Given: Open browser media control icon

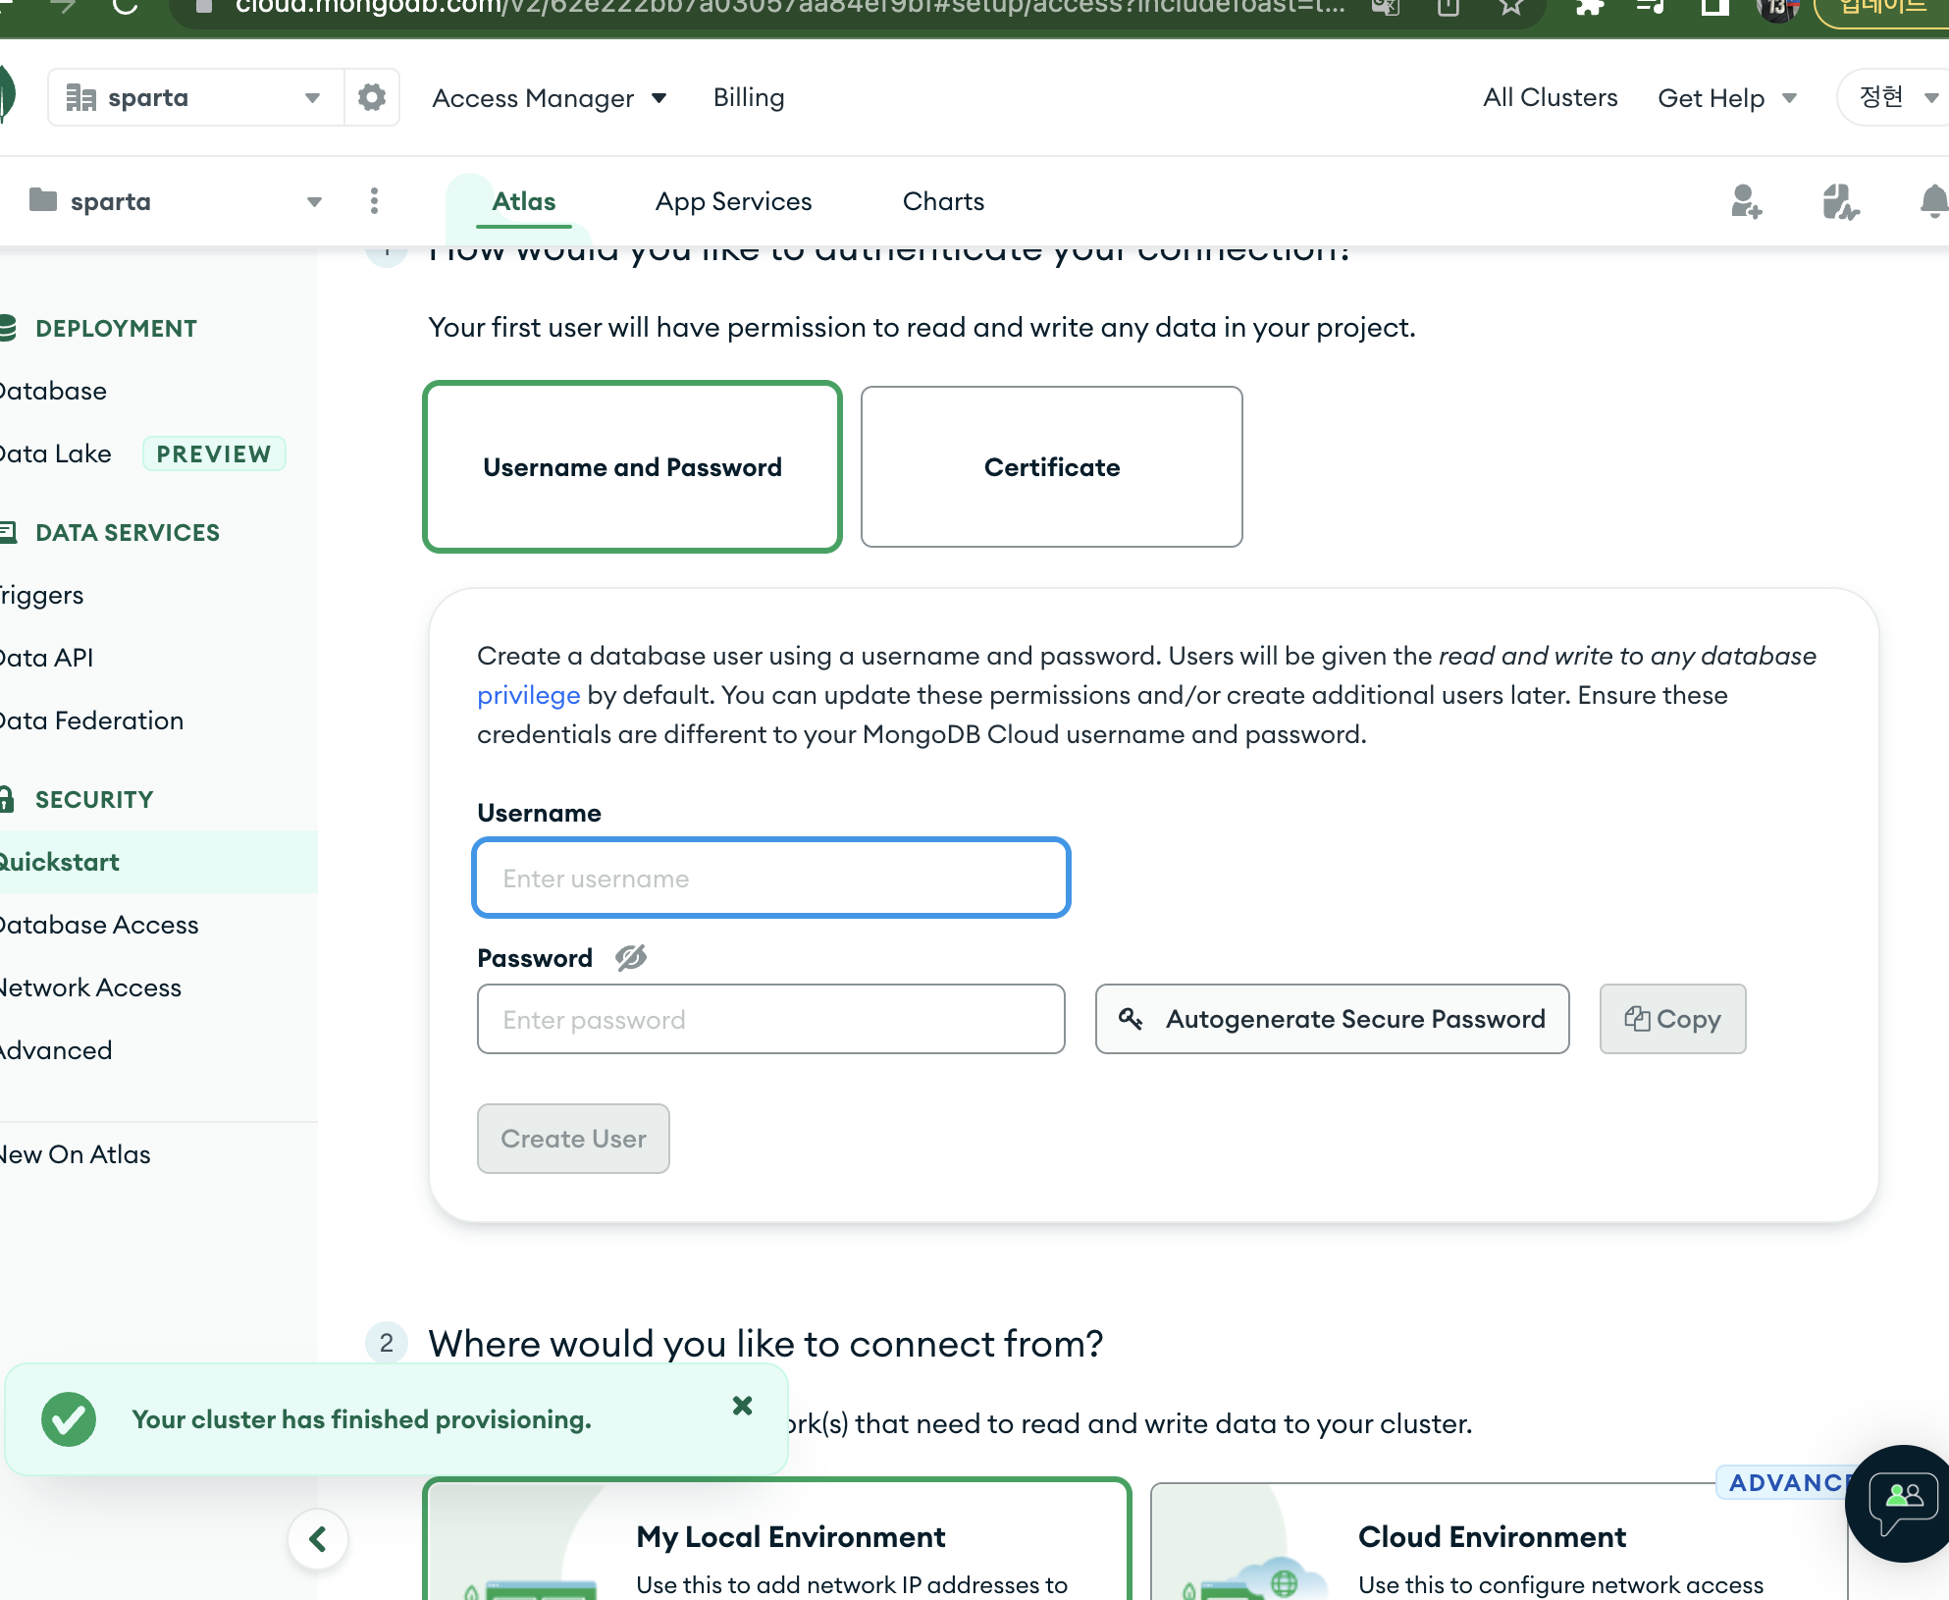Looking at the screenshot, I should pyautogui.click(x=1651, y=8).
